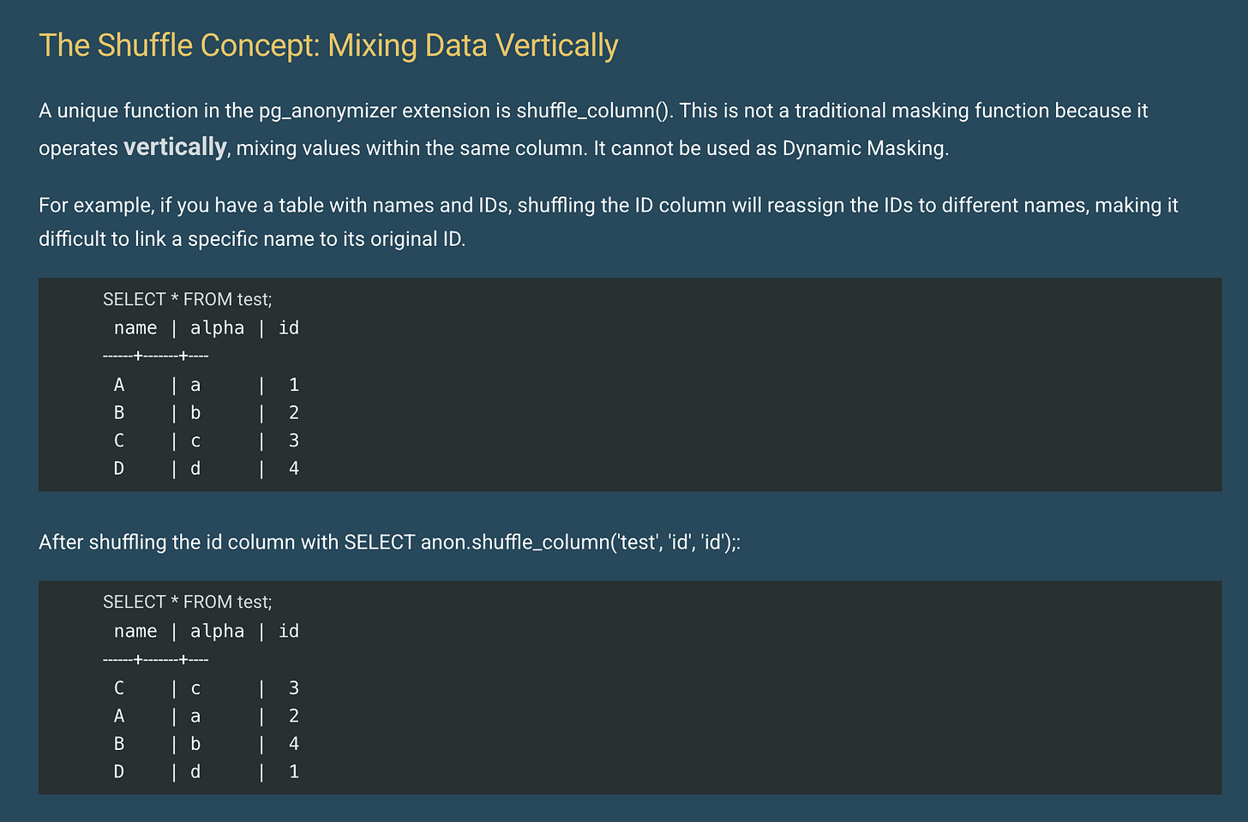The image size is (1248, 822).
Task: Click row "D | d | 1" in shuffled table
Action: [206, 771]
